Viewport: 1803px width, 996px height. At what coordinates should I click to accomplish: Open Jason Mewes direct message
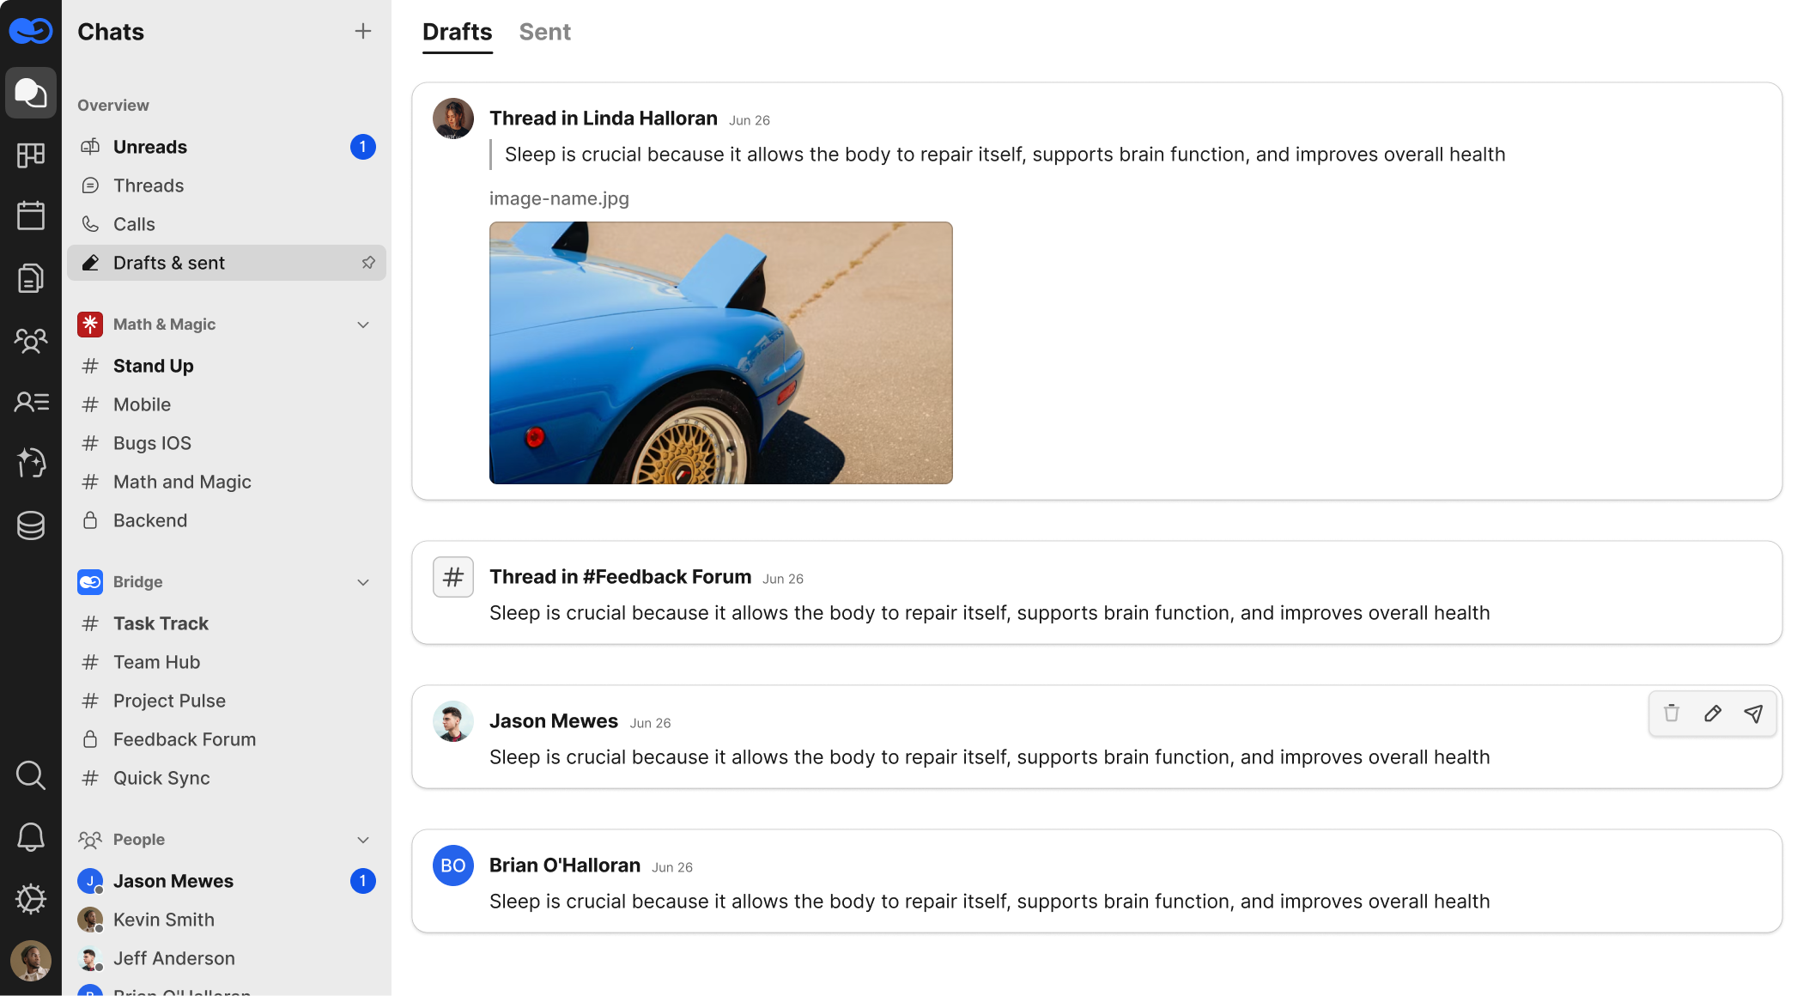pyautogui.click(x=173, y=881)
